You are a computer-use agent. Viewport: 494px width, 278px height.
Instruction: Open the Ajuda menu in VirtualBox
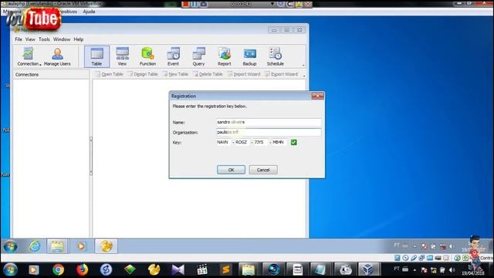click(x=89, y=12)
